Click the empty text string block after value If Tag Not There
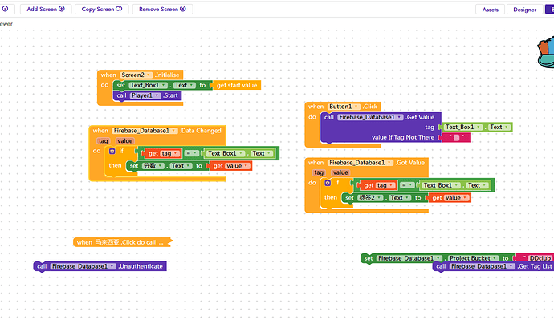554x324 pixels. click(x=456, y=138)
